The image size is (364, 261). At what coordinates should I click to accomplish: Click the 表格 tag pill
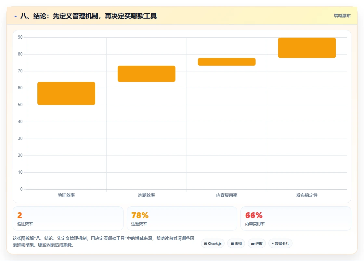(236, 243)
